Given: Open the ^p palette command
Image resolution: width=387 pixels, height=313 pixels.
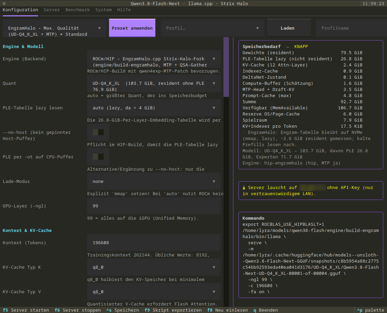Looking at the screenshot, I should [x=371, y=310].
